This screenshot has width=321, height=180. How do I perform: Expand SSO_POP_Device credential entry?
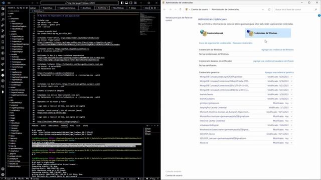click(x=291, y=134)
